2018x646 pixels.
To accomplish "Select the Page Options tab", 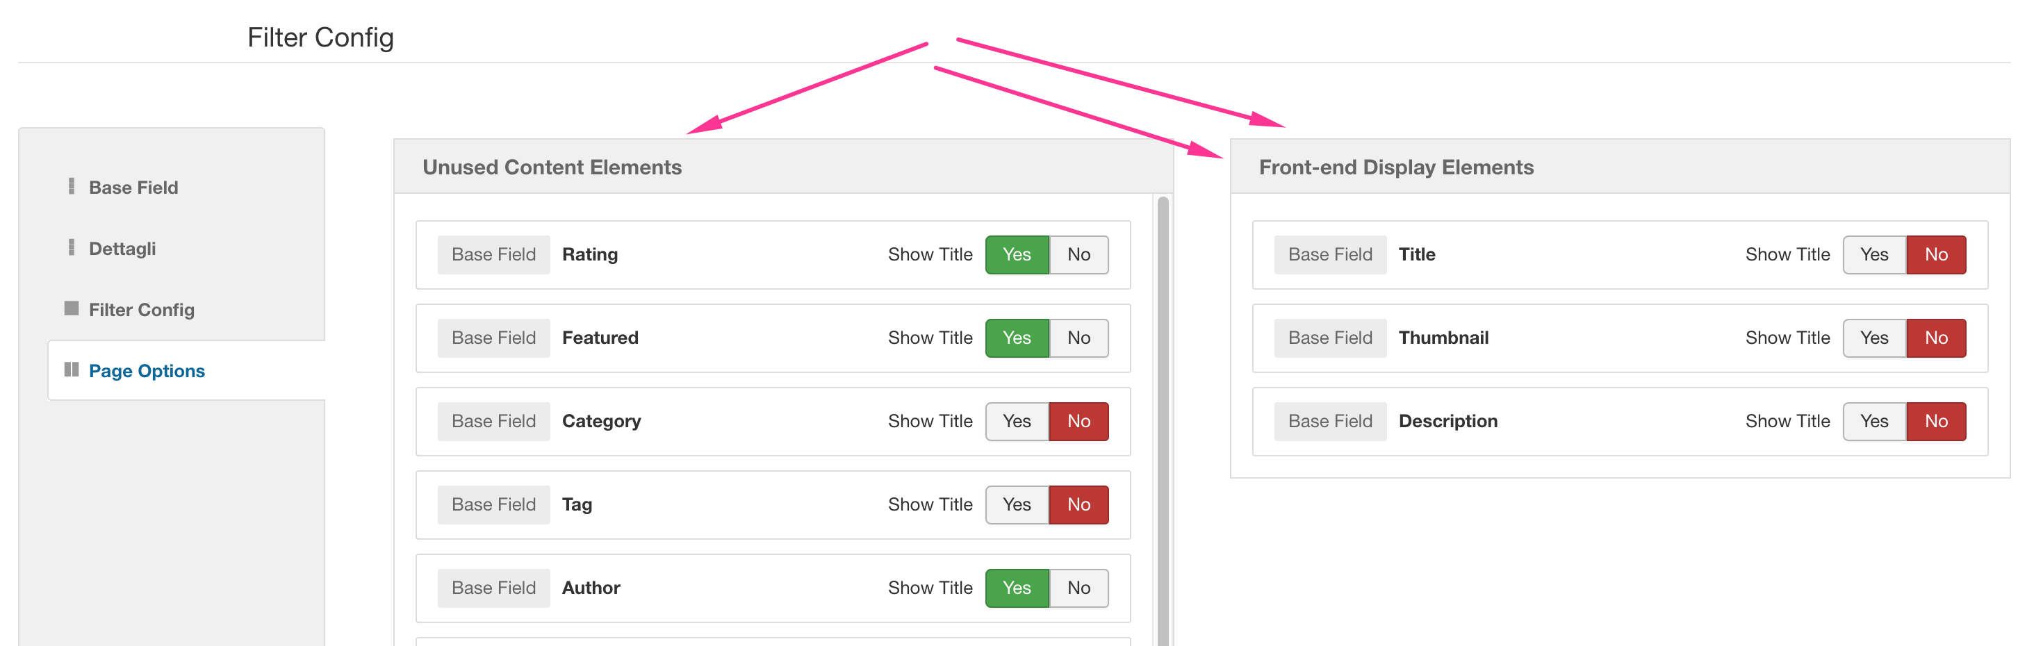I will coord(147,371).
